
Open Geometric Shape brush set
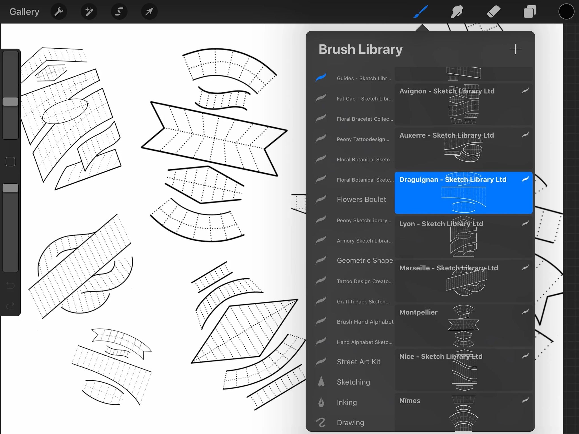click(x=354, y=261)
